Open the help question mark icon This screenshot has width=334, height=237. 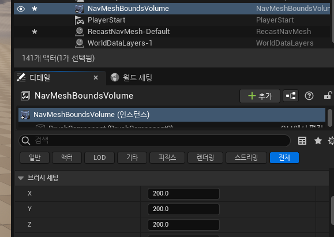(x=309, y=96)
